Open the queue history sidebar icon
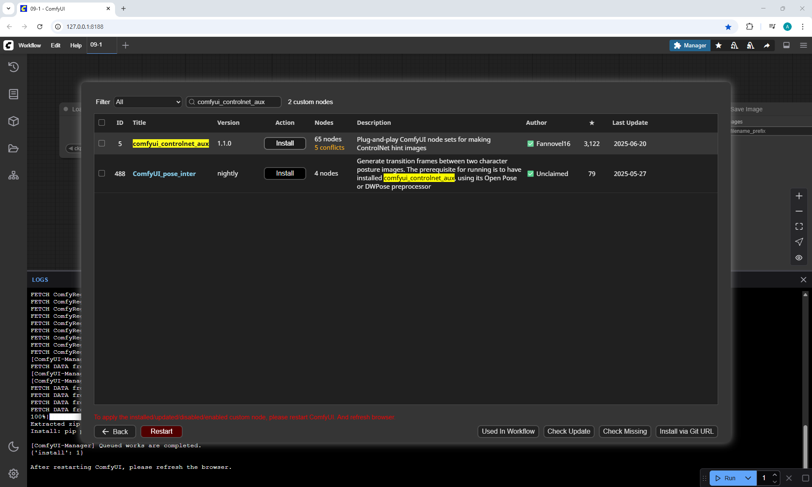 14,67
